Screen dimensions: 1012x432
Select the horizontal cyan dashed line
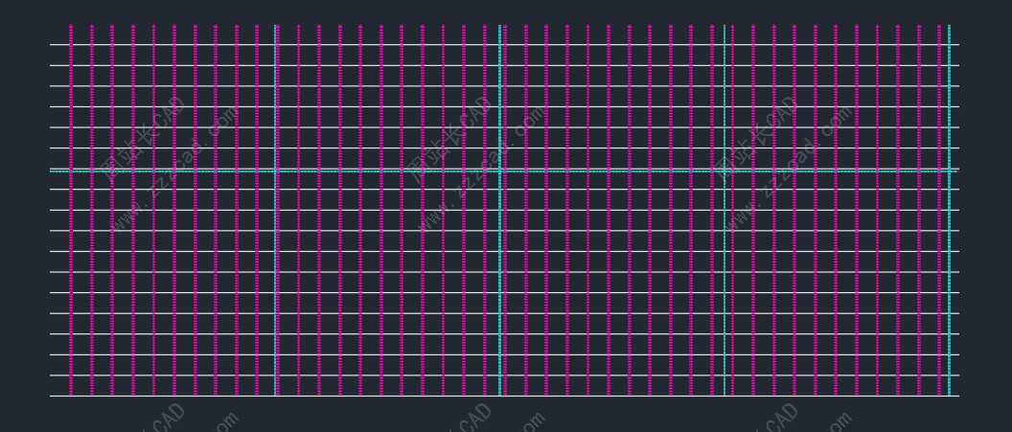coord(504,171)
